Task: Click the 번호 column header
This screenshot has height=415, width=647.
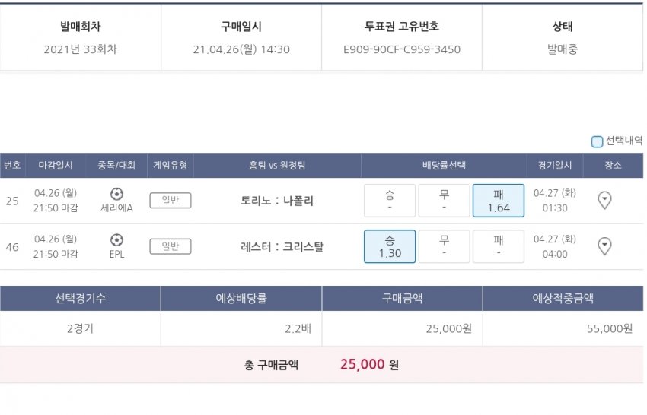Action: pos(12,165)
